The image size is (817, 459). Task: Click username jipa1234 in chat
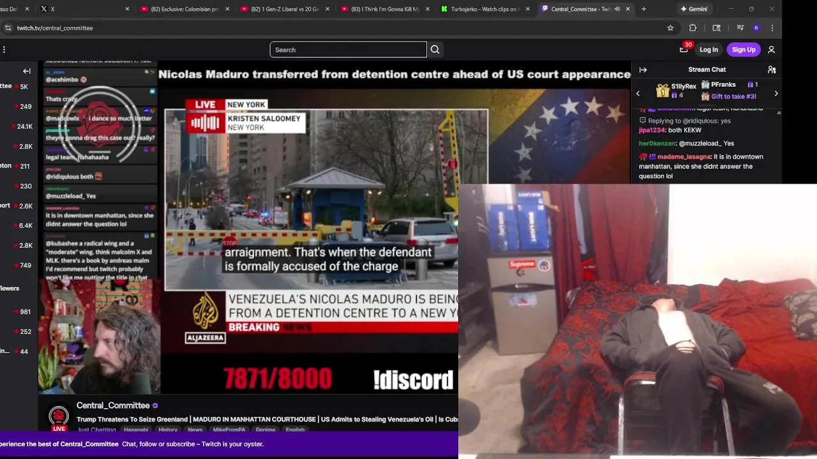tap(652, 130)
